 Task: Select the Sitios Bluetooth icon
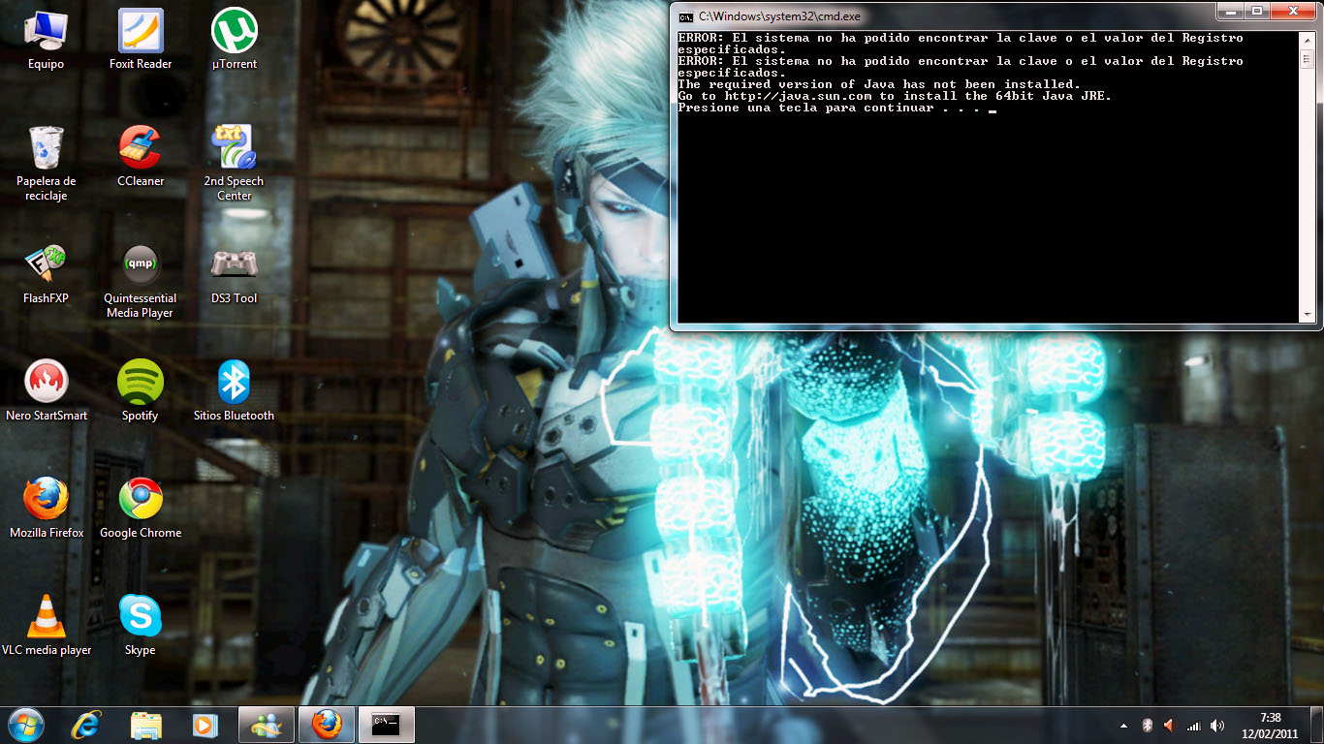click(x=235, y=391)
